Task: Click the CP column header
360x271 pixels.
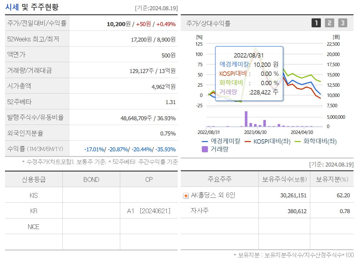Action: pos(149,180)
